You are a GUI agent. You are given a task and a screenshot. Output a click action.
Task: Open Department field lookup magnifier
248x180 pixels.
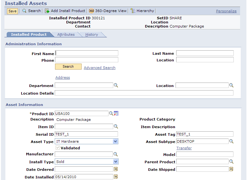116,85
